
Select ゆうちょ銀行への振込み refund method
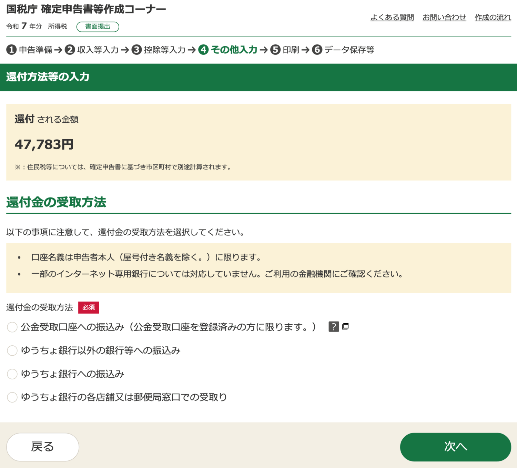coord(12,374)
